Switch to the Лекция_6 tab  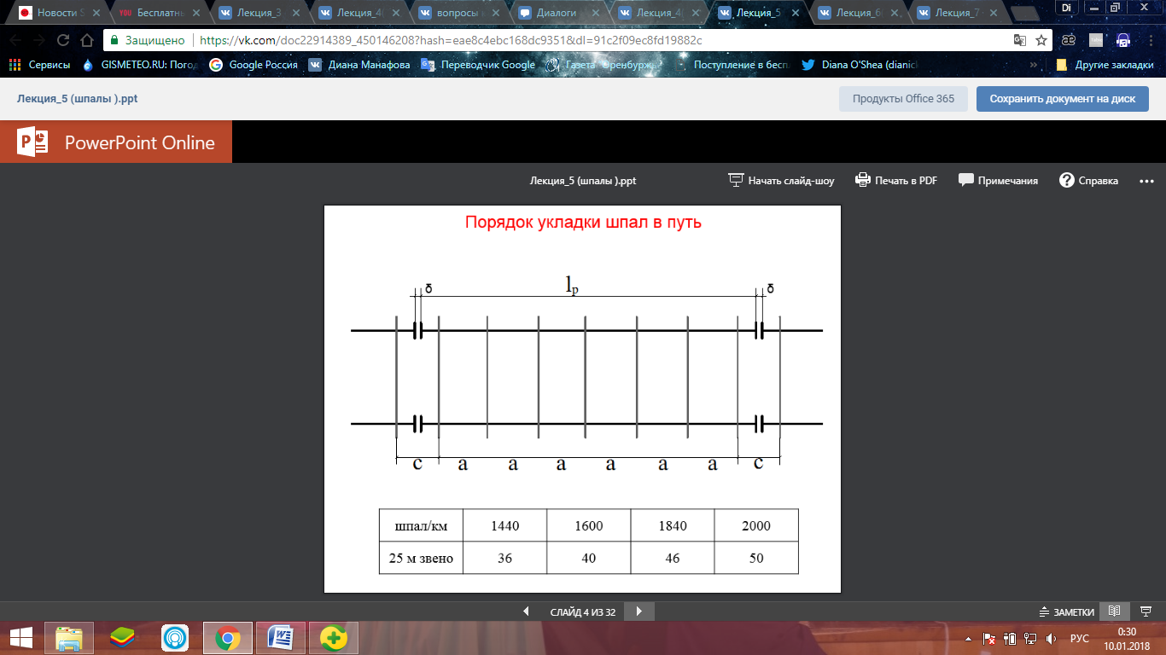tap(859, 12)
